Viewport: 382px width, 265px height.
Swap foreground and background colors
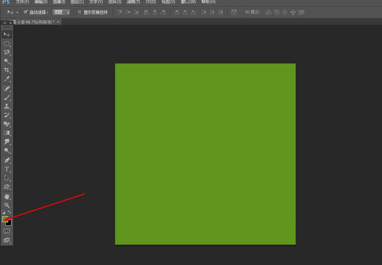click(10, 212)
